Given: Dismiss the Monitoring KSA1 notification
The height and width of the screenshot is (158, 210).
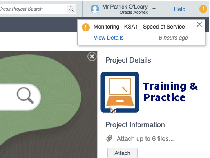Looking at the screenshot, I should tap(199, 24).
